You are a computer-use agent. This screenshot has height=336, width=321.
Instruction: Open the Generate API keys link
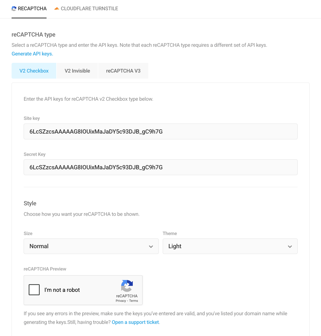pyautogui.click(x=32, y=54)
